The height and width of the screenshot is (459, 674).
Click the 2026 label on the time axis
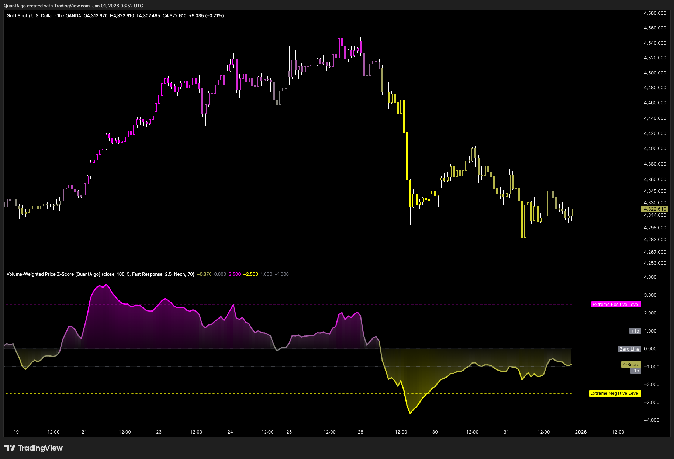click(581, 432)
